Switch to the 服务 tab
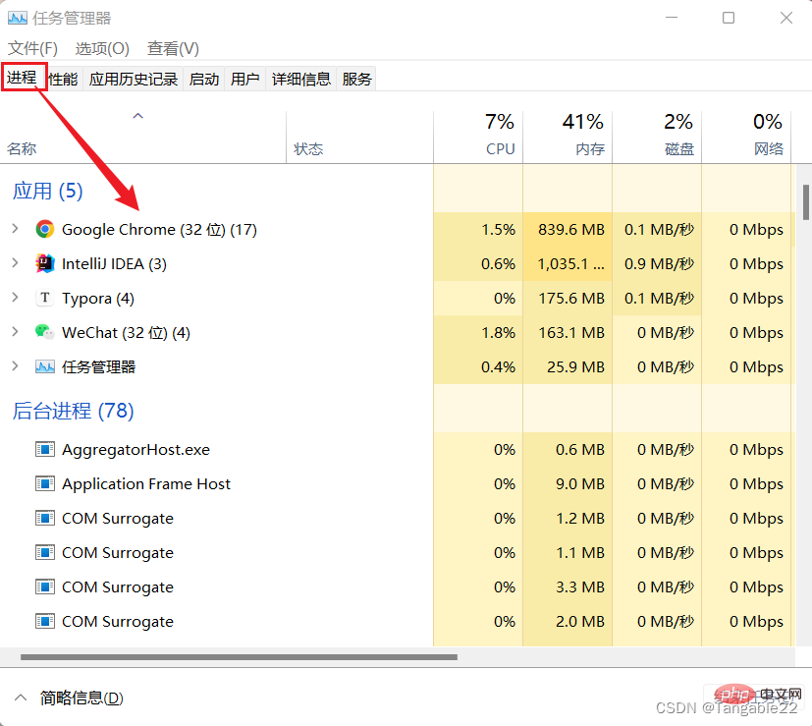Screen dimensions: 812x726 pyautogui.click(x=356, y=79)
